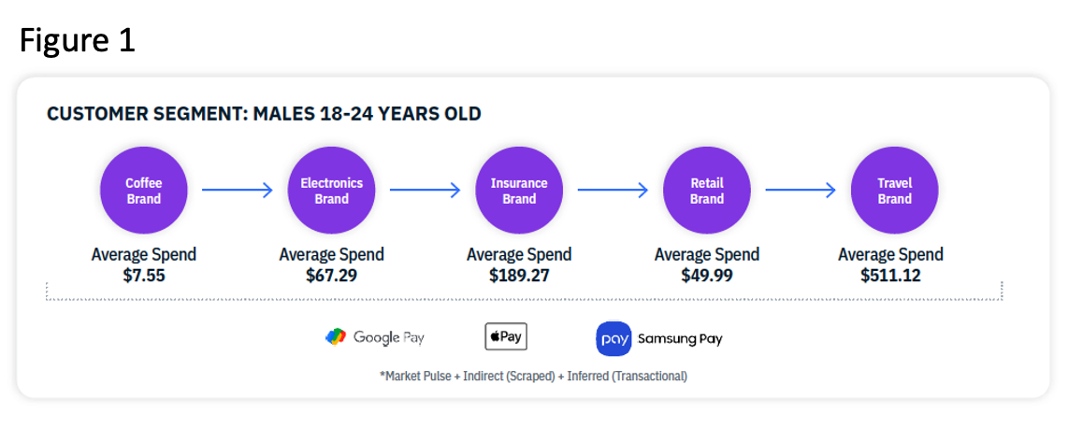Click the Samsung Pay logo
The height and width of the screenshot is (441, 1068).
click(659, 338)
